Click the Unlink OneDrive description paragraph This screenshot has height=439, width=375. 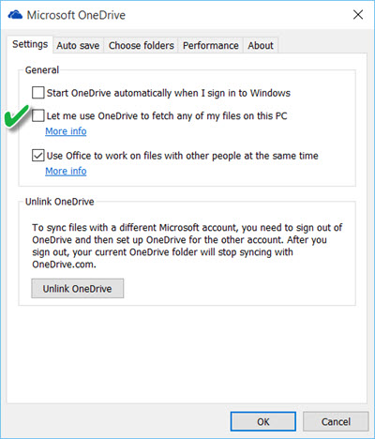point(187,246)
